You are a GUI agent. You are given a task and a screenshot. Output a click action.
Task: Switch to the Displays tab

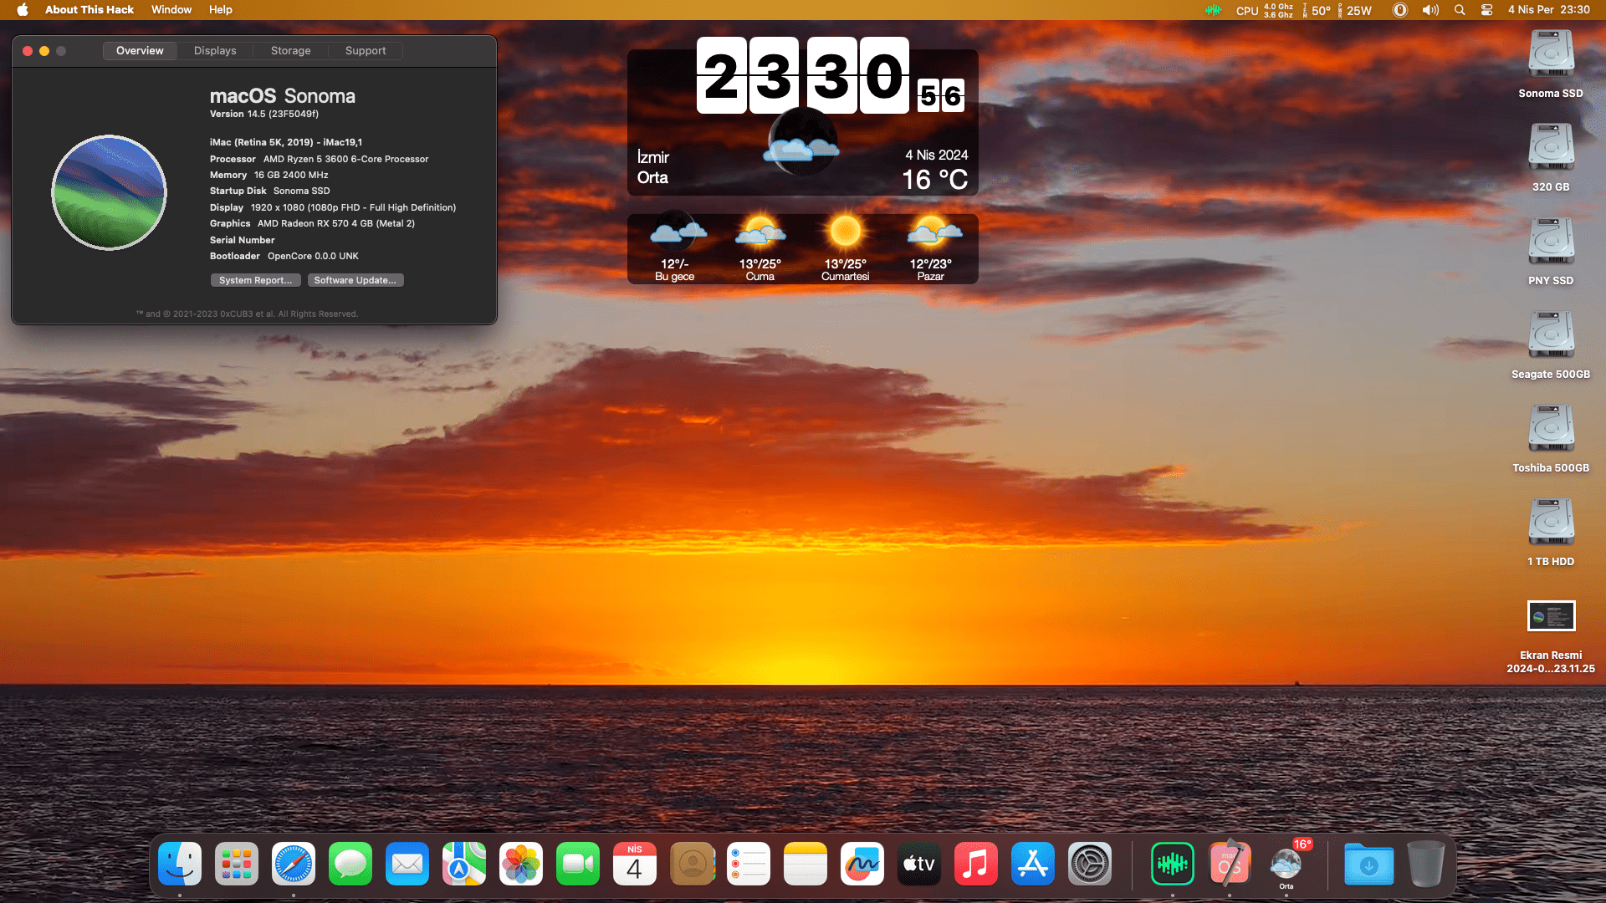click(215, 51)
